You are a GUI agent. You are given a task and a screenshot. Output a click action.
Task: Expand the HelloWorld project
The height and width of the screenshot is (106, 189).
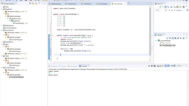(2, 42)
